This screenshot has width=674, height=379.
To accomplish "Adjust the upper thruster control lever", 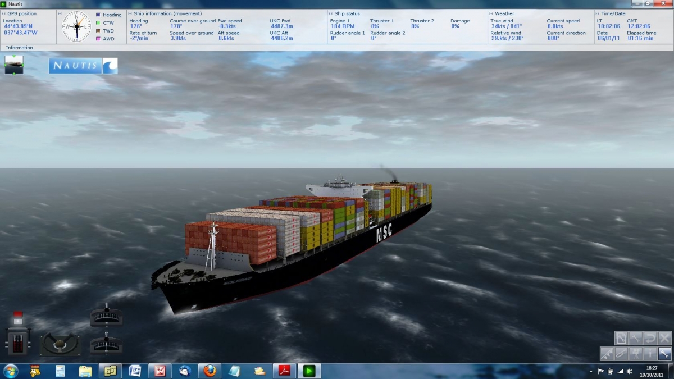I will [x=106, y=315].
